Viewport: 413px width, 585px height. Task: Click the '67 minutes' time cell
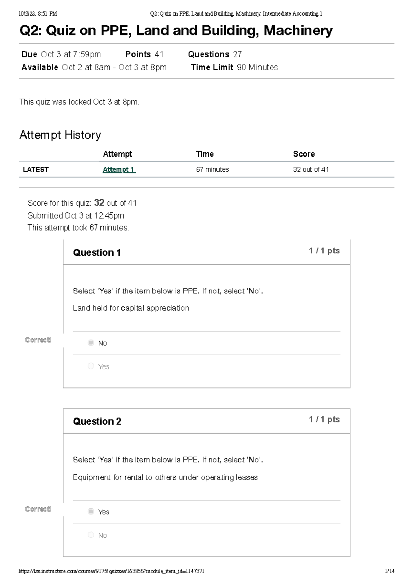coord(212,170)
